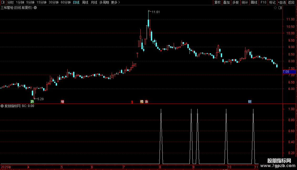Click month 10 marker on time axis
This screenshot has width=297, height=170.
(229, 167)
